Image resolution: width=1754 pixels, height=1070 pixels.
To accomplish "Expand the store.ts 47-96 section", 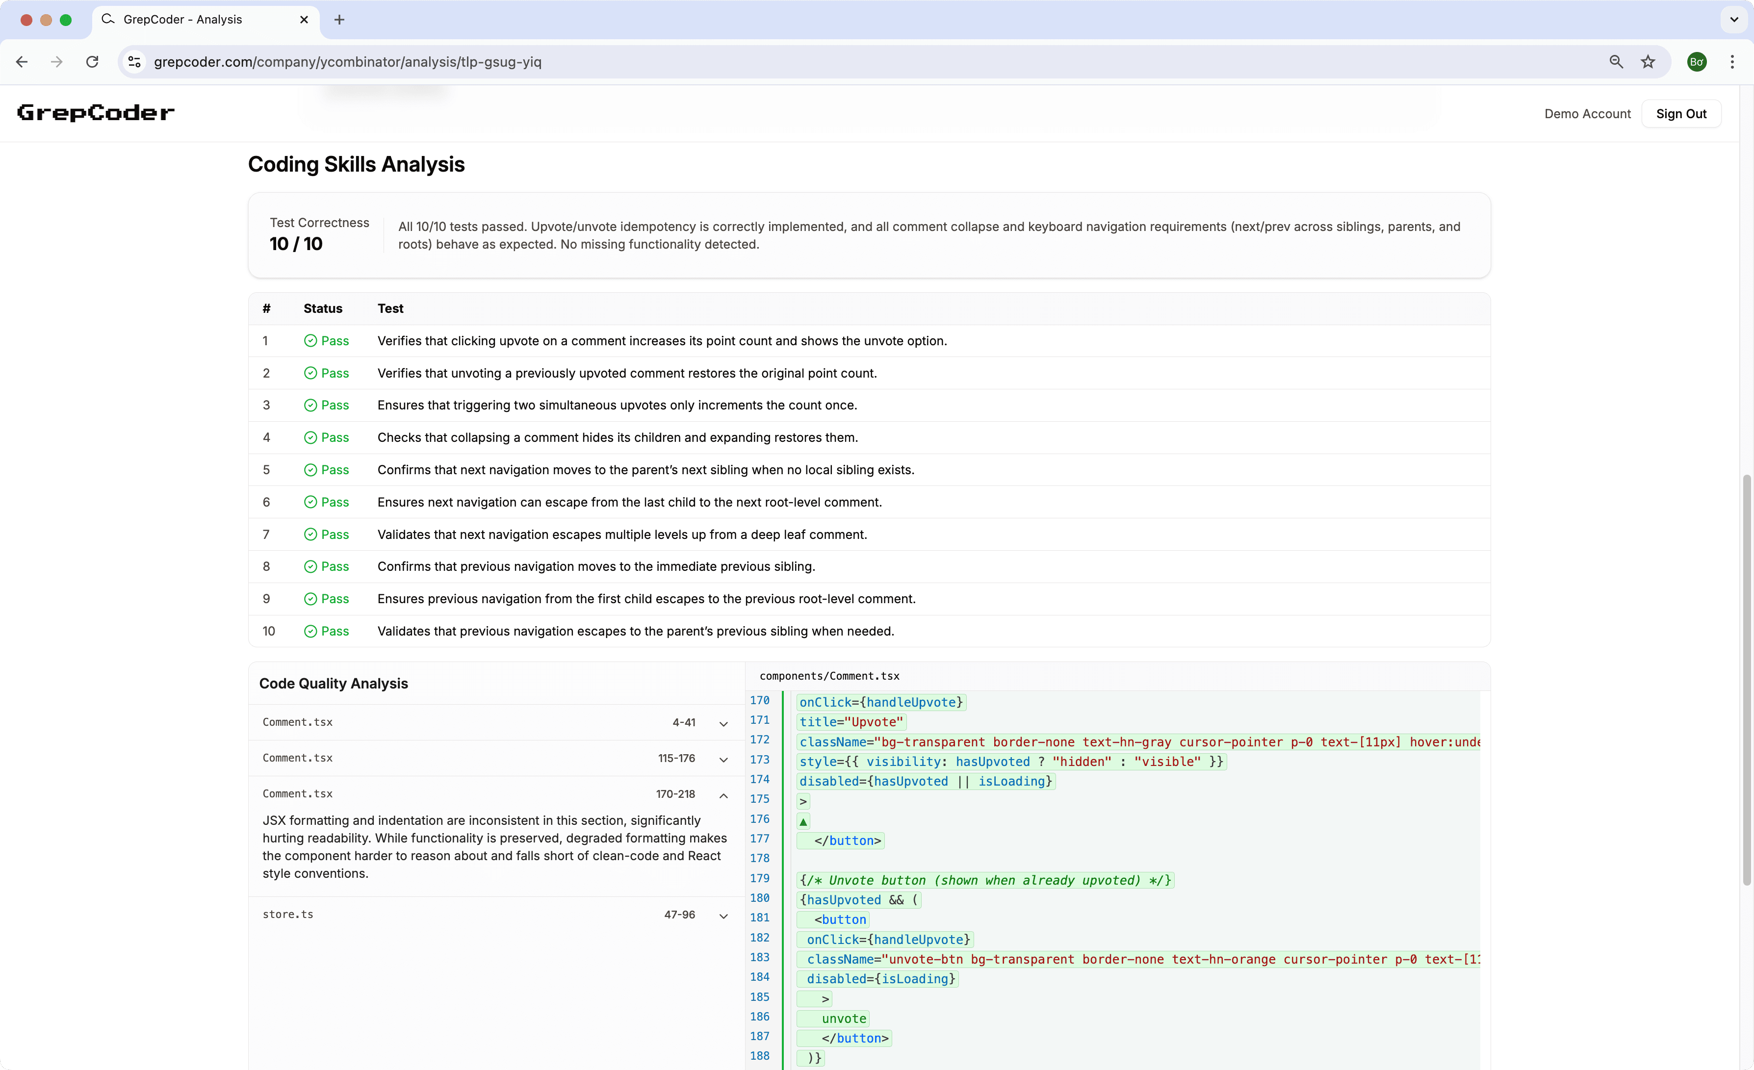I will (x=723, y=916).
